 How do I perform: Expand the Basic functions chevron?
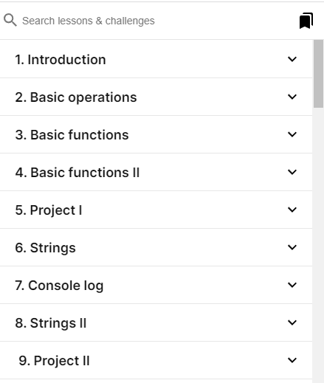pyautogui.click(x=292, y=134)
